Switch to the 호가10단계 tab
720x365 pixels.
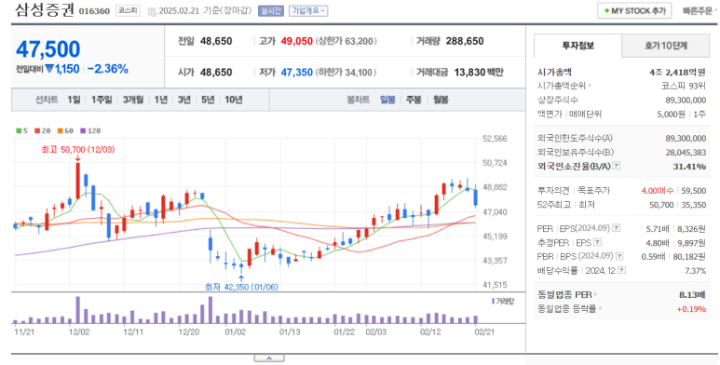(666, 46)
